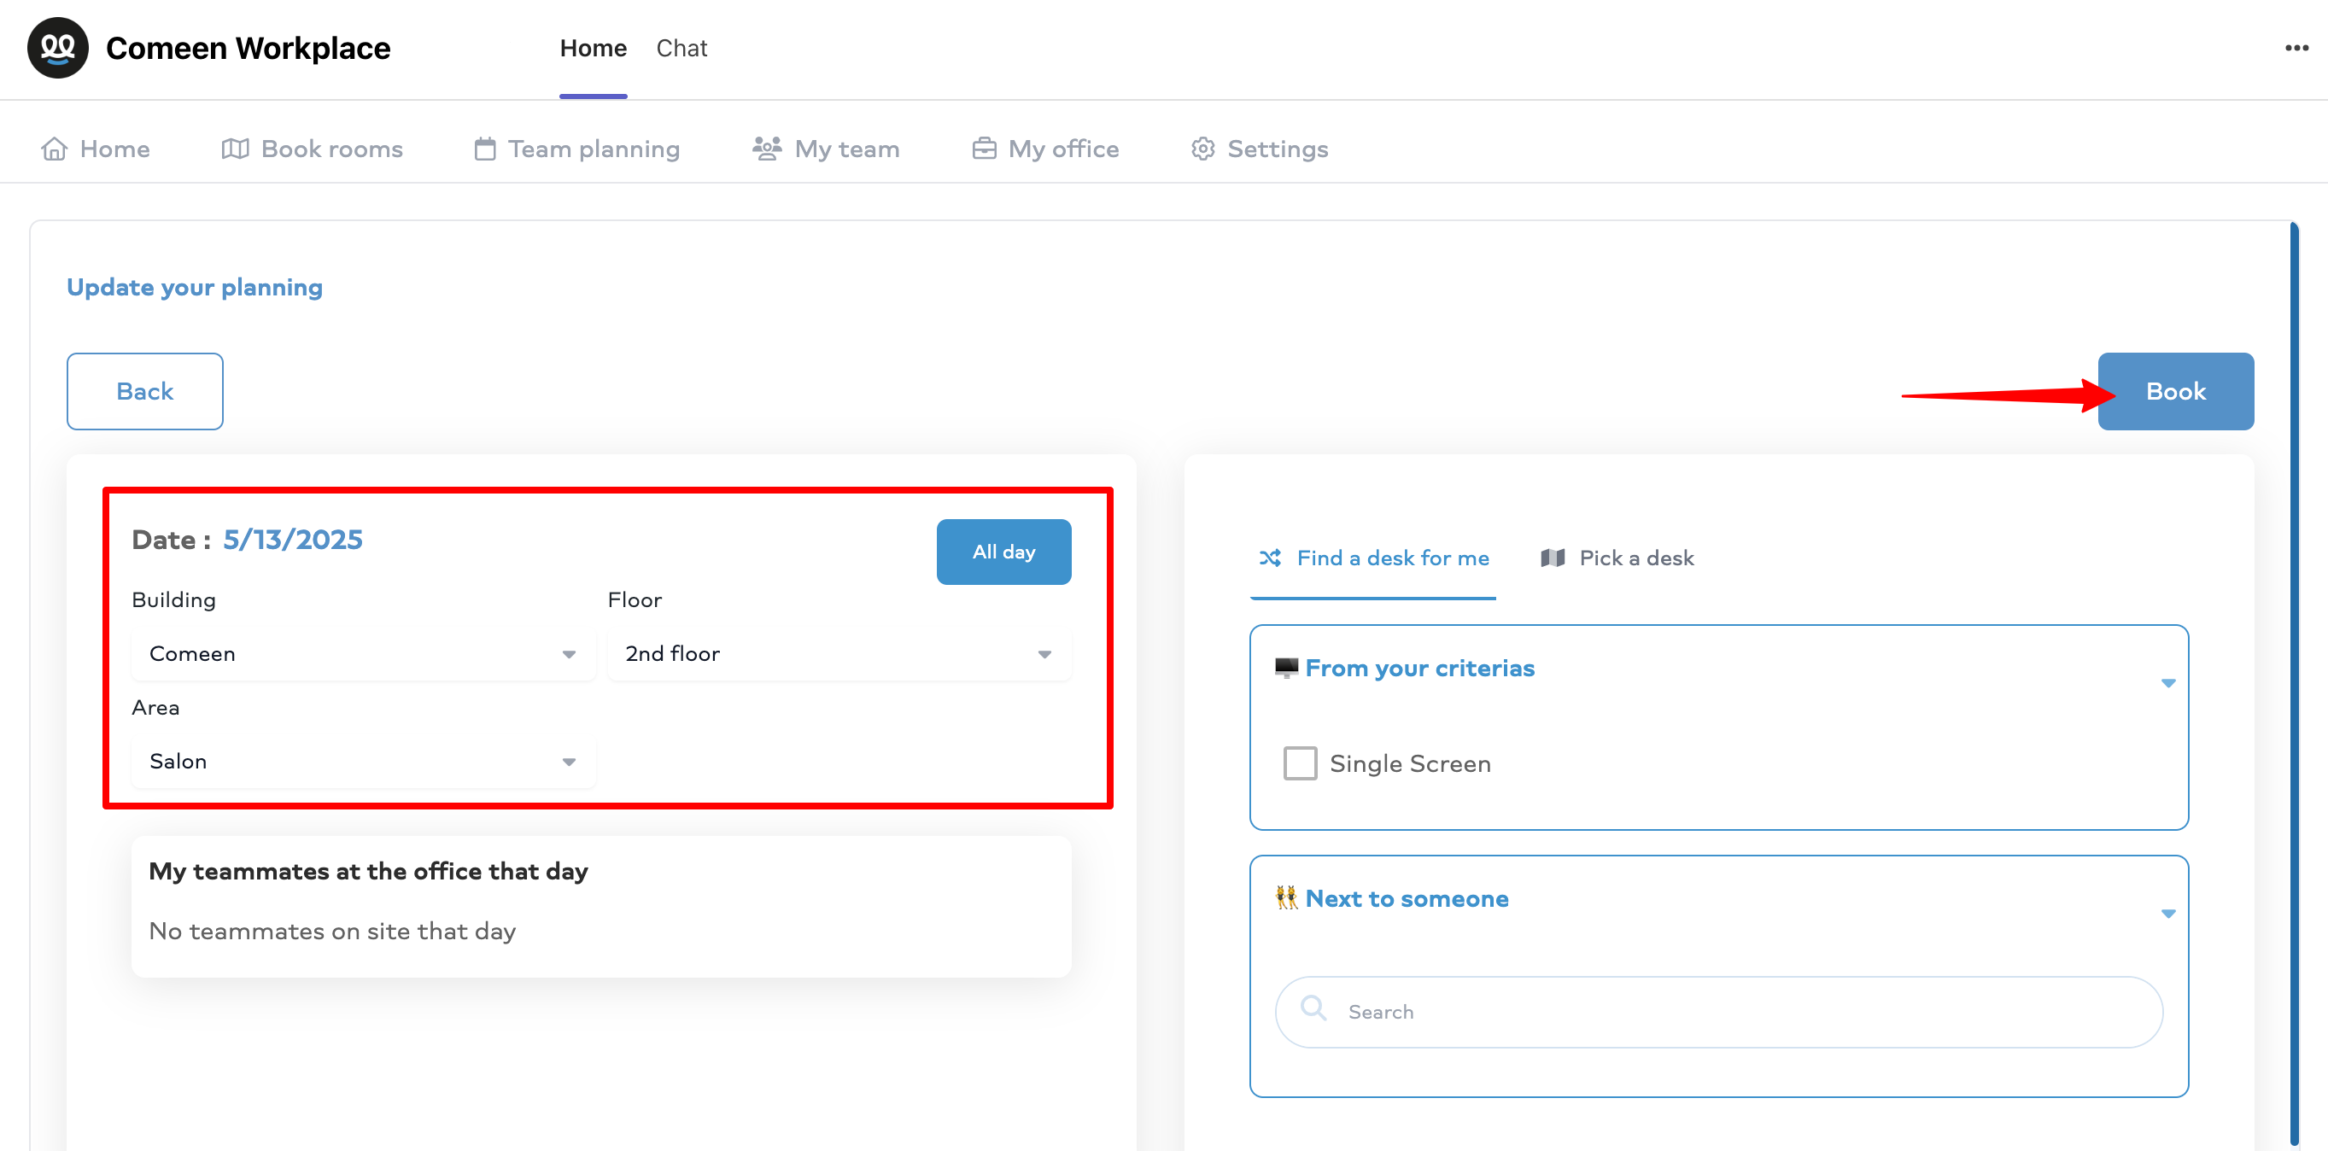Click the date 5/13/2025 link
2328x1151 pixels.
[x=293, y=540]
